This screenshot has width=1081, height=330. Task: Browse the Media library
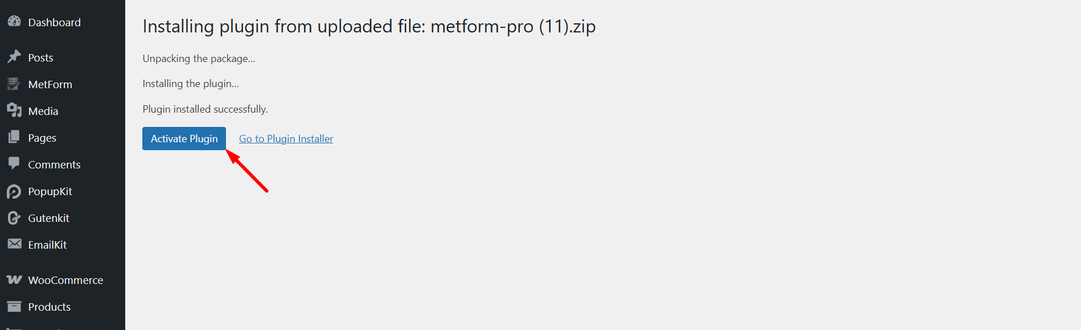[x=44, y=110]
